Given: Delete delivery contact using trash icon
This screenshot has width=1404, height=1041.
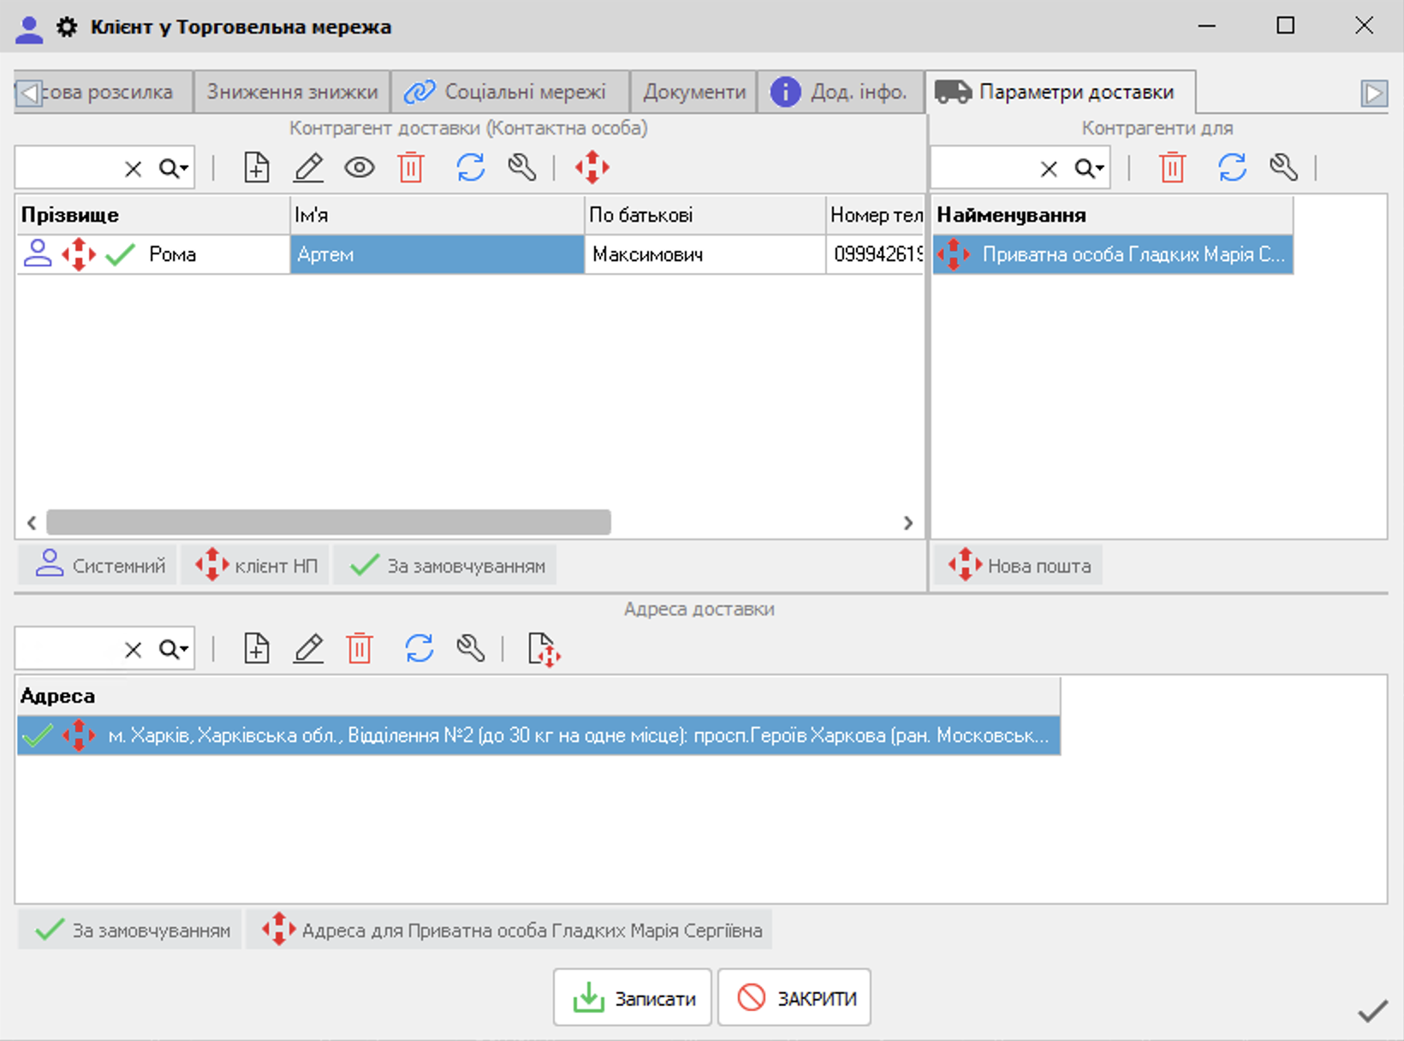Looking at the screenshot, I should [x=411, y=168].
